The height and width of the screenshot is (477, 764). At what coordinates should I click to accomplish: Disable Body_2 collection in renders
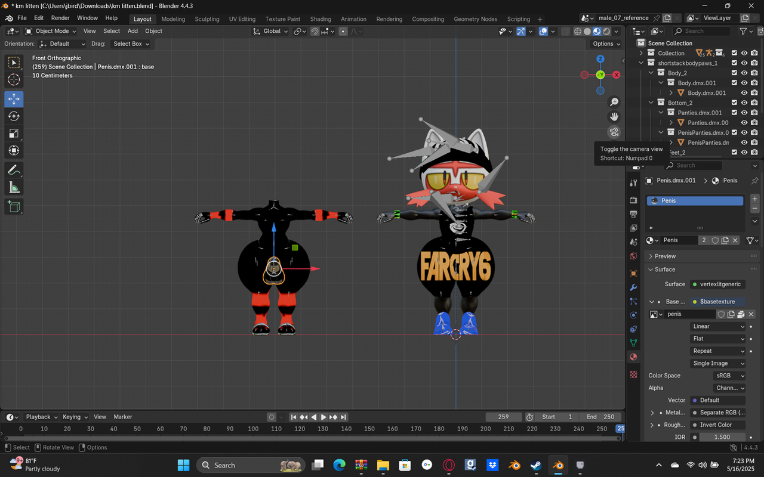pos(754,73)
